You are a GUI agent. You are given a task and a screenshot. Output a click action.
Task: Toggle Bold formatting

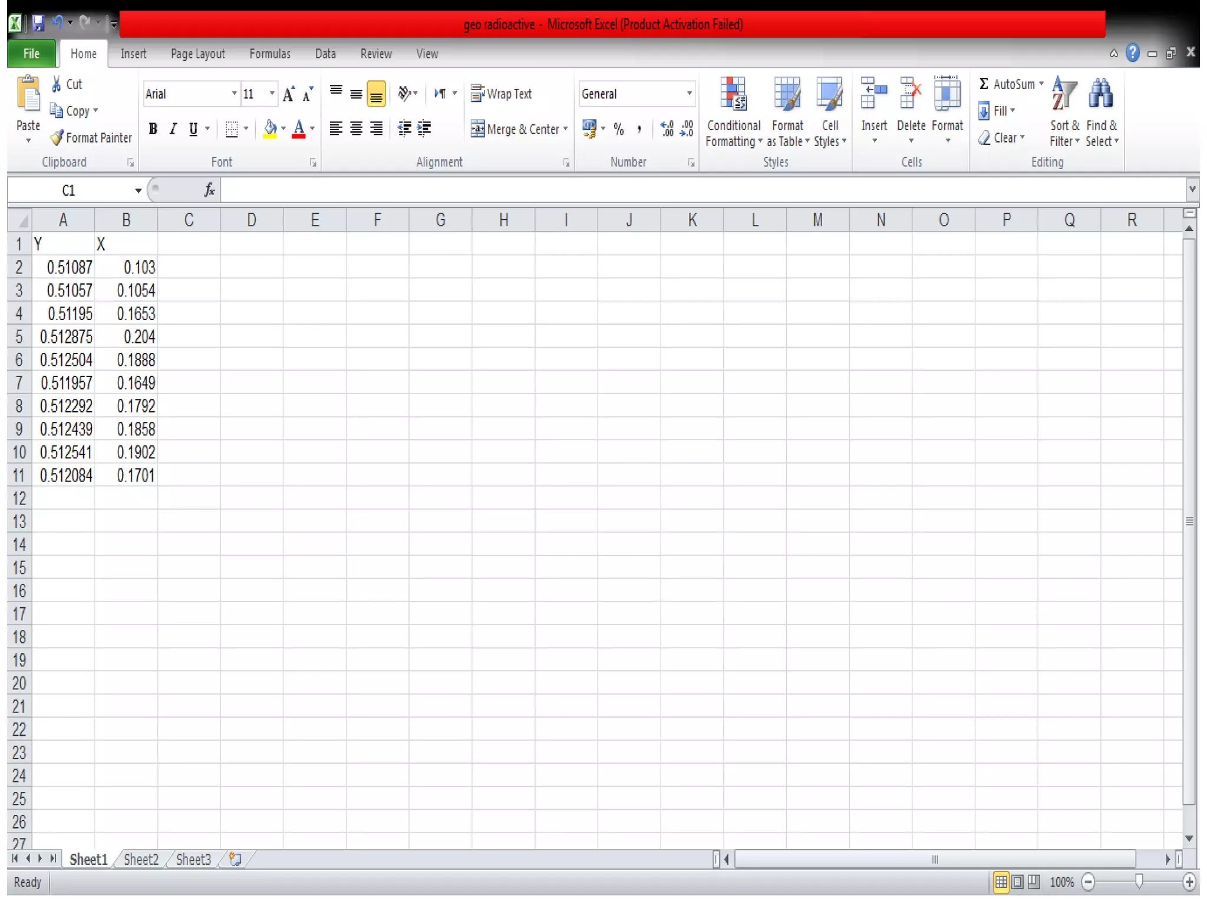[153, 128]
